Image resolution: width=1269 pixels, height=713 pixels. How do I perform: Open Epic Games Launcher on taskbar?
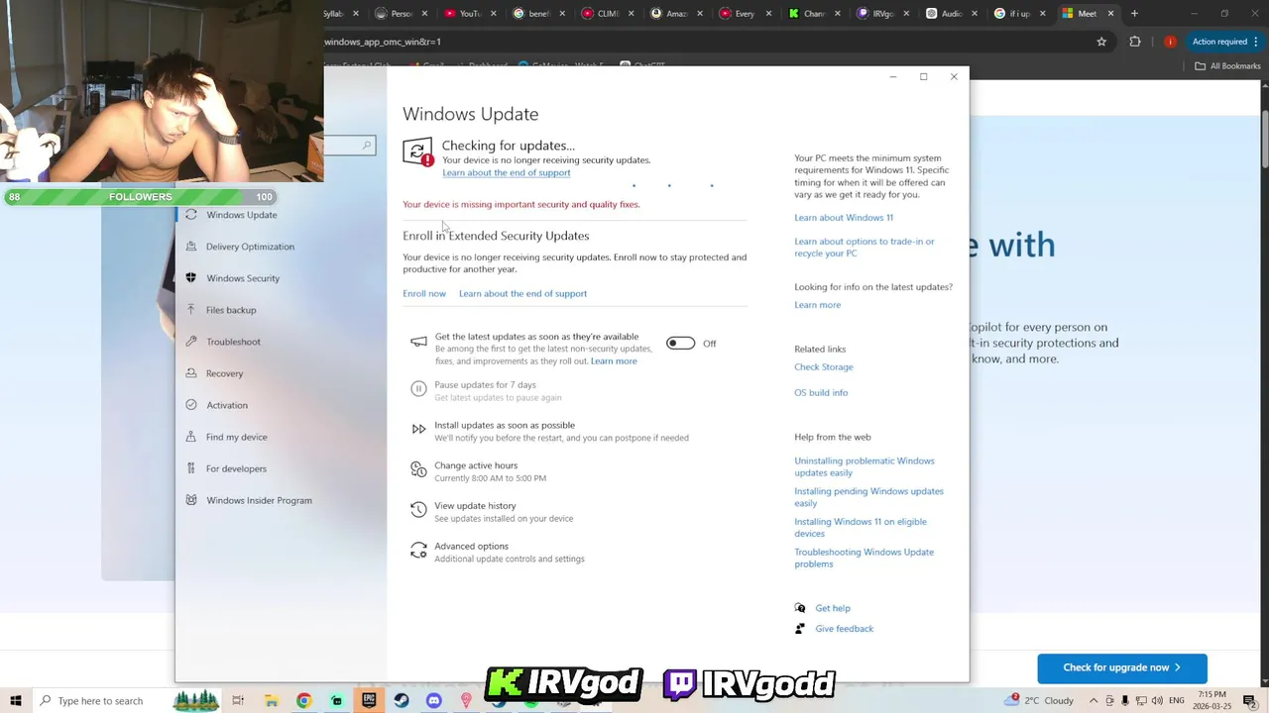369,701
